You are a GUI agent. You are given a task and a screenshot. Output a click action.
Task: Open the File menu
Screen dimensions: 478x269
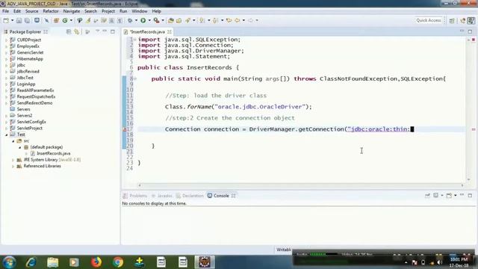pos(5,11)
